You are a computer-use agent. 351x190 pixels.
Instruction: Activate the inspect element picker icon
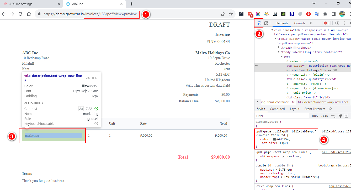click(x=259, y=23)
